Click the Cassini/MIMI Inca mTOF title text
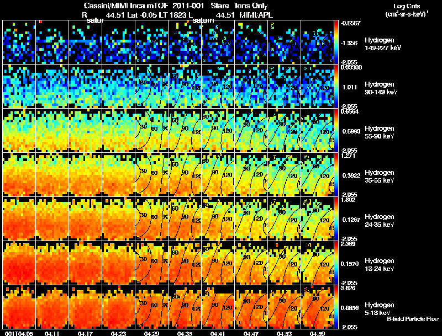 pyautogui.click(x=127, y=6)
